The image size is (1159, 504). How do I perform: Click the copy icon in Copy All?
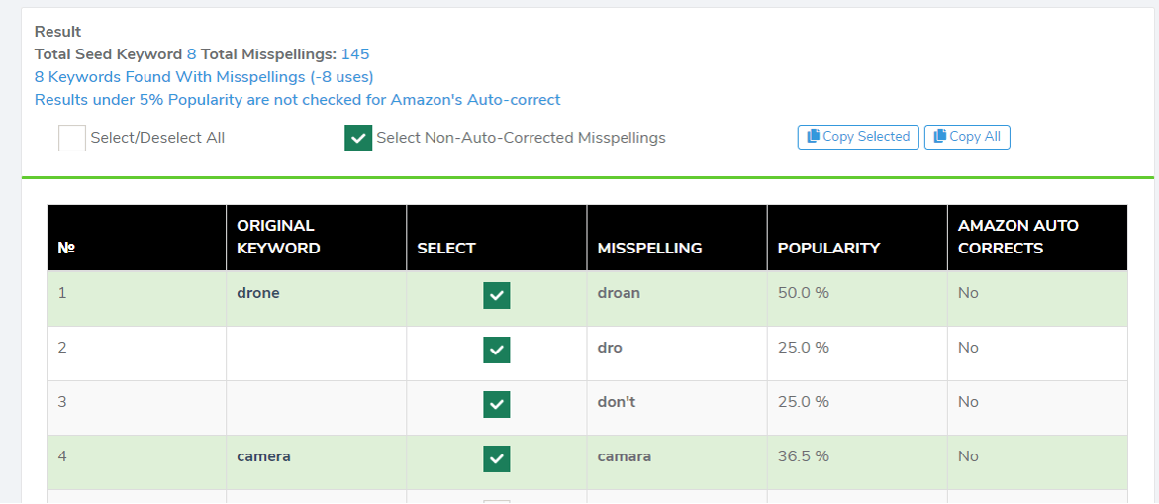[x=940, y=136]
